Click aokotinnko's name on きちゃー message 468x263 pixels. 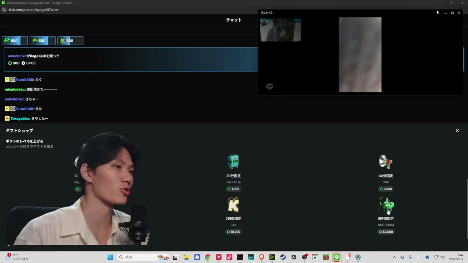click(14, 99)
